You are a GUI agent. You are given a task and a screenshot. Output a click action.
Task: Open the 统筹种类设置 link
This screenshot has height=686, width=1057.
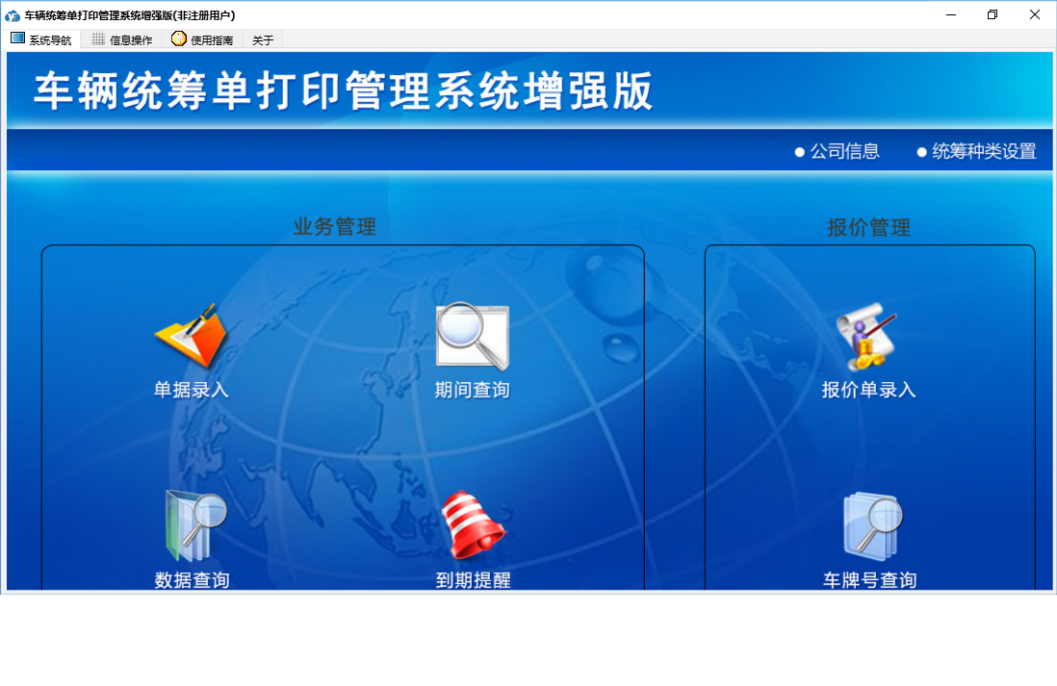(977, 152)
